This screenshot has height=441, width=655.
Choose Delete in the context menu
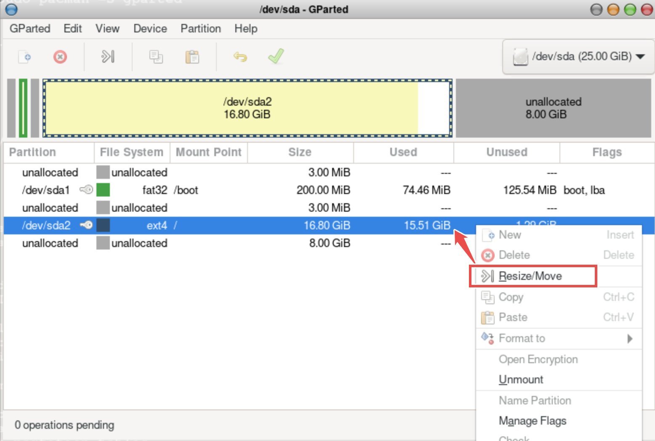tap(559, 255)
